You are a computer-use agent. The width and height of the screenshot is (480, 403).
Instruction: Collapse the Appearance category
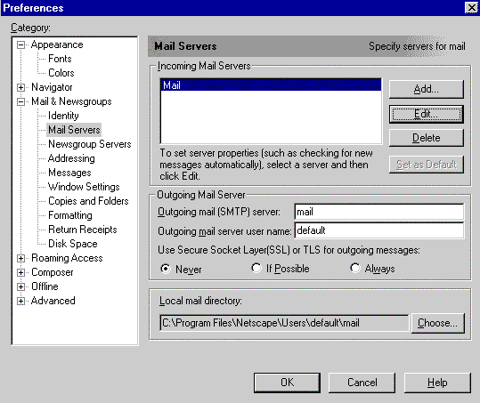tap(20, 45)
